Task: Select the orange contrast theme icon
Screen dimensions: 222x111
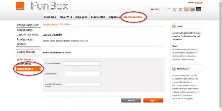Action: (187, 9)
